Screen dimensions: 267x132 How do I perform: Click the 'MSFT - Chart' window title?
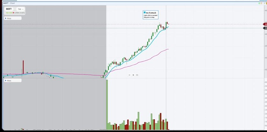click(x=9, y=3)
